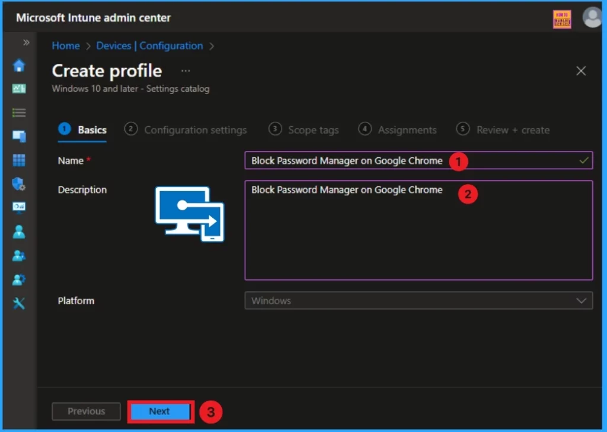607x432 pixels.
Task: Open All services list icon
Action: click(19, 113)
